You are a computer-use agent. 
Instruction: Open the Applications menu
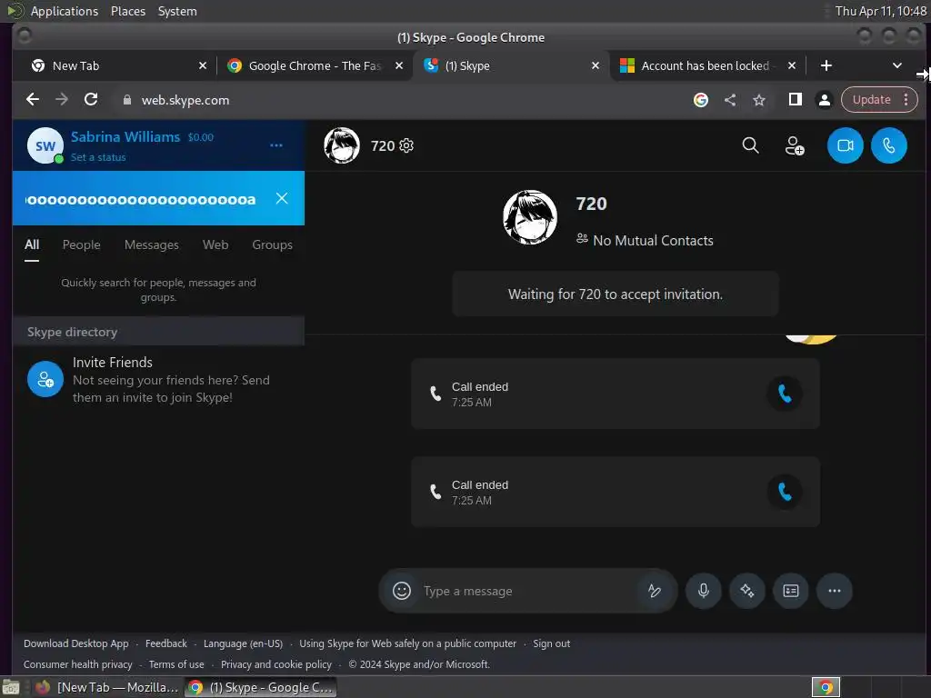65,11
